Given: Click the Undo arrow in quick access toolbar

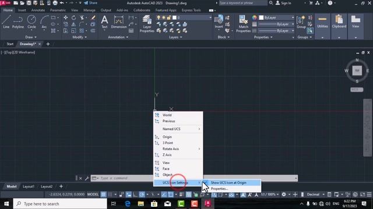Looking at the screenshot, I should (x=62, y=3).
